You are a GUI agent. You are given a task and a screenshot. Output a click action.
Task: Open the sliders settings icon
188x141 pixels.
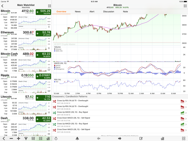[x=33, y=139]
